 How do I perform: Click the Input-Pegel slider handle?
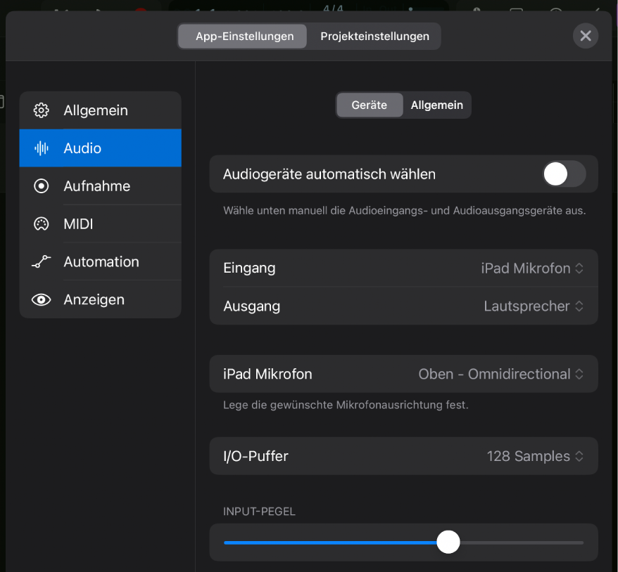448,542
